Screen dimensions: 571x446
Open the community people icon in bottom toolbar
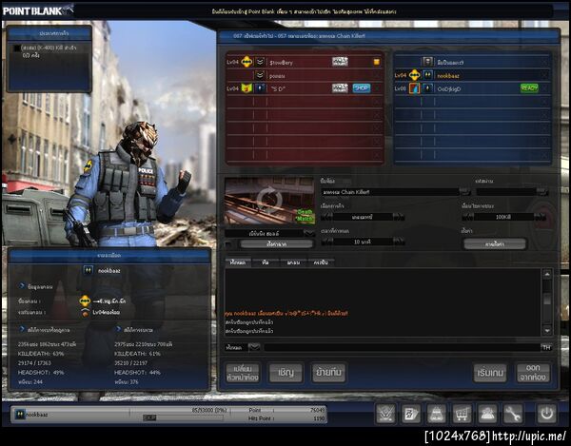tap(487, 414)
